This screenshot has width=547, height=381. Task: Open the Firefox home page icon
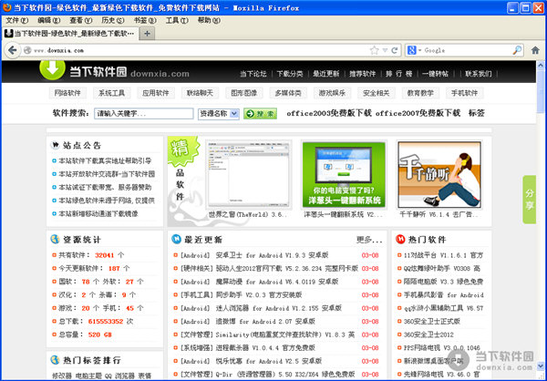pyautogui.click(x=535, y=50)
